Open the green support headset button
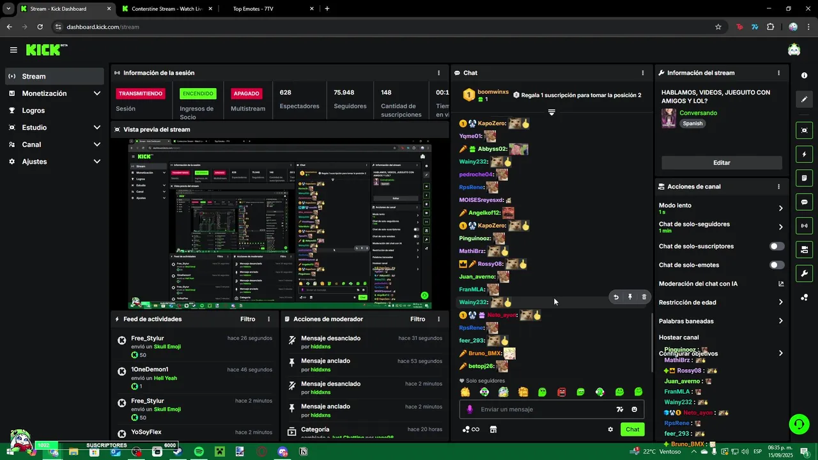 (799, 424)
